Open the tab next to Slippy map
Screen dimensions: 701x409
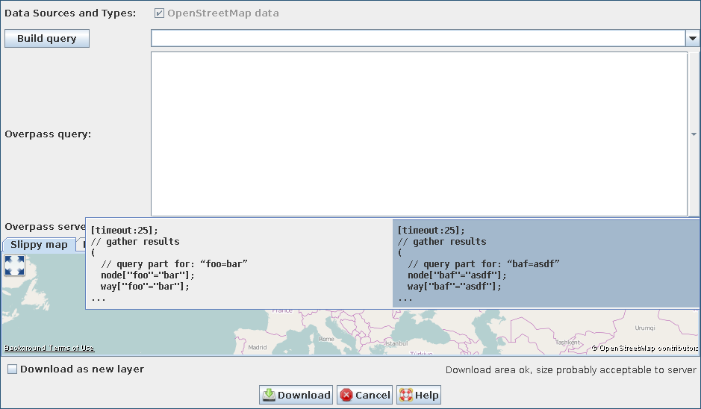click(x=81, y=245)
